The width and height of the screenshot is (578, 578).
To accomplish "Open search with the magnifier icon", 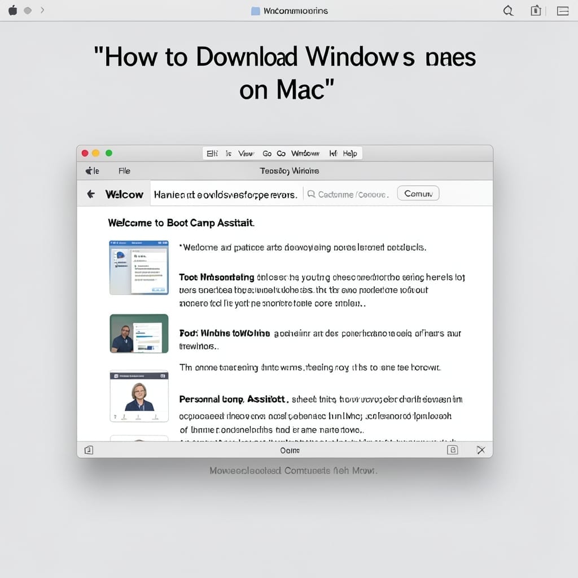I will click(x=509, y=11).
